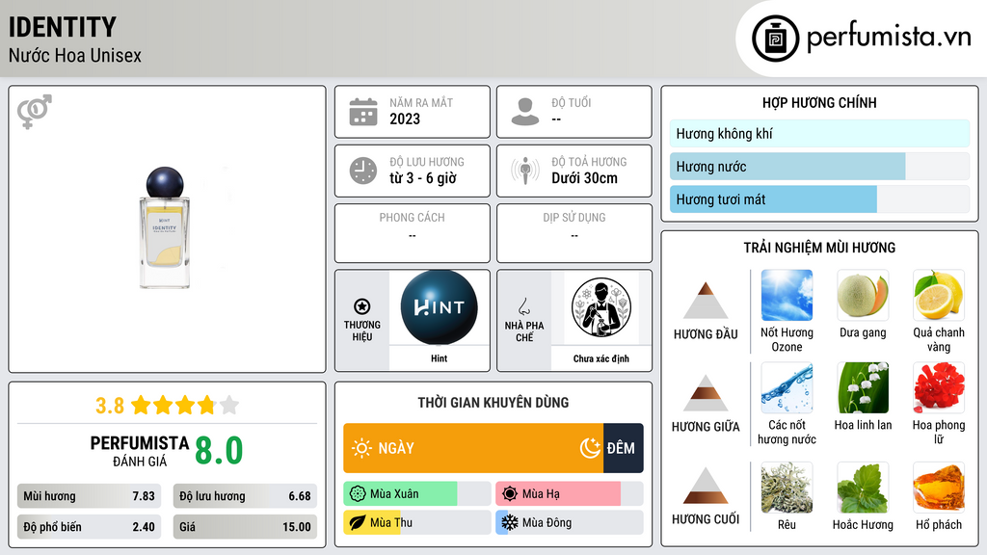987x555 pixels.
Task: Click the Hợp hương chính heading
Action: click(819, 102)
